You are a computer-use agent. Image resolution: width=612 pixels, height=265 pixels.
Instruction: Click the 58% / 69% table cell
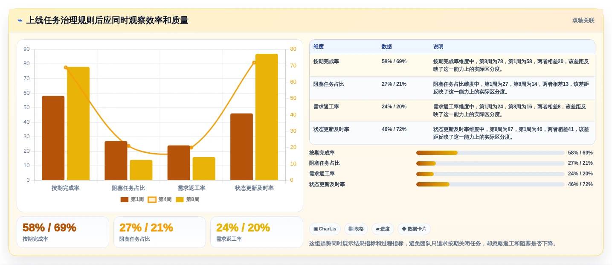click(x=394, y=61)
